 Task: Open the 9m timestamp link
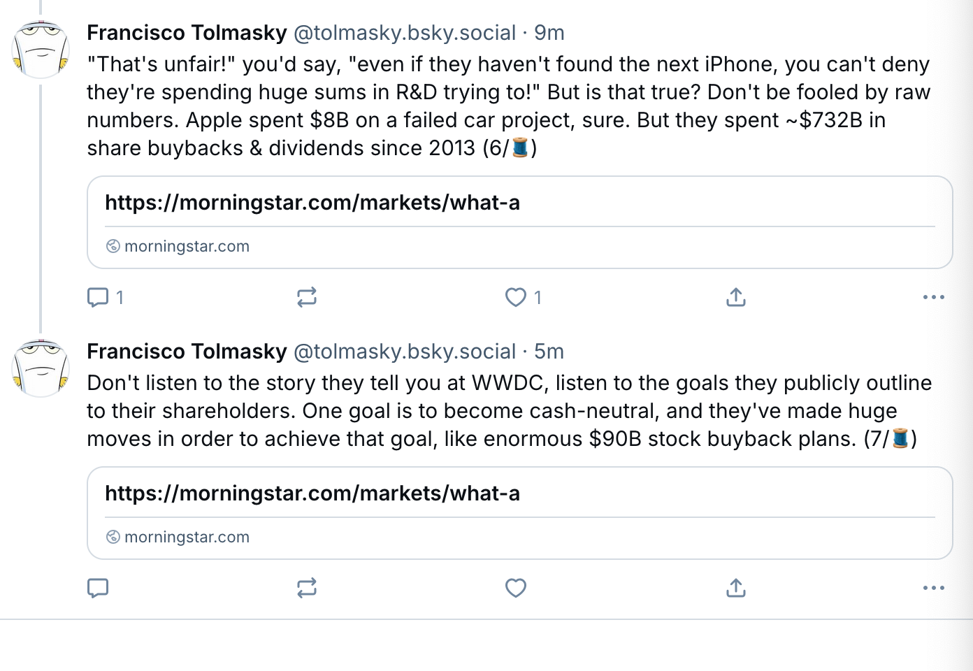coord(551,32)
